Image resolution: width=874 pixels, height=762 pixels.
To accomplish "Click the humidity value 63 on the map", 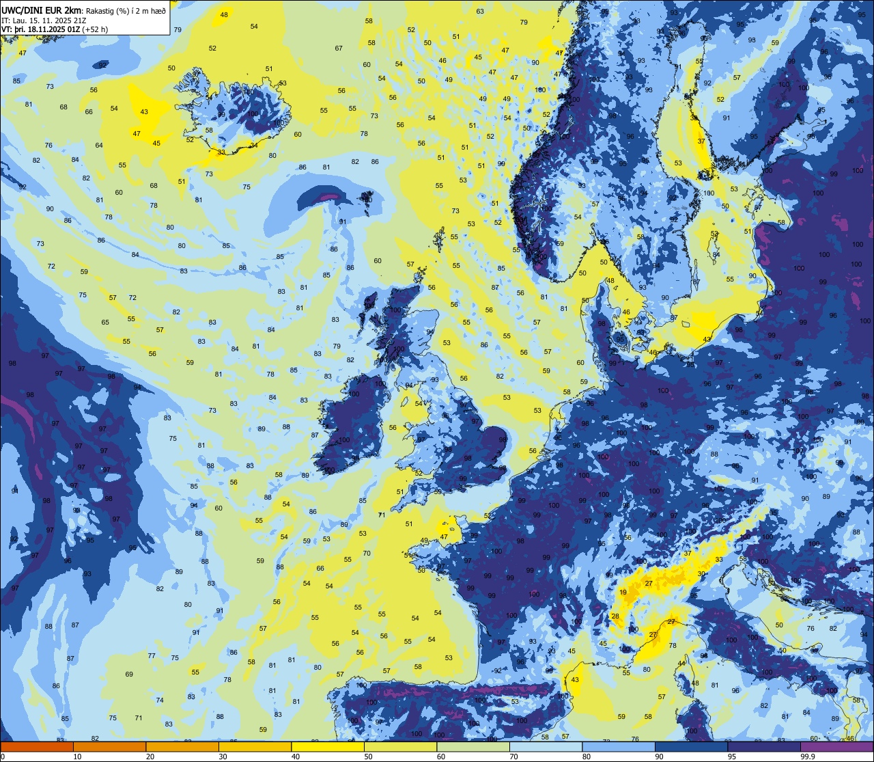I will pyautogui.click(x=480, y=12).
